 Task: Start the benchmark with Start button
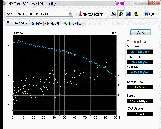tap(141, 33)
